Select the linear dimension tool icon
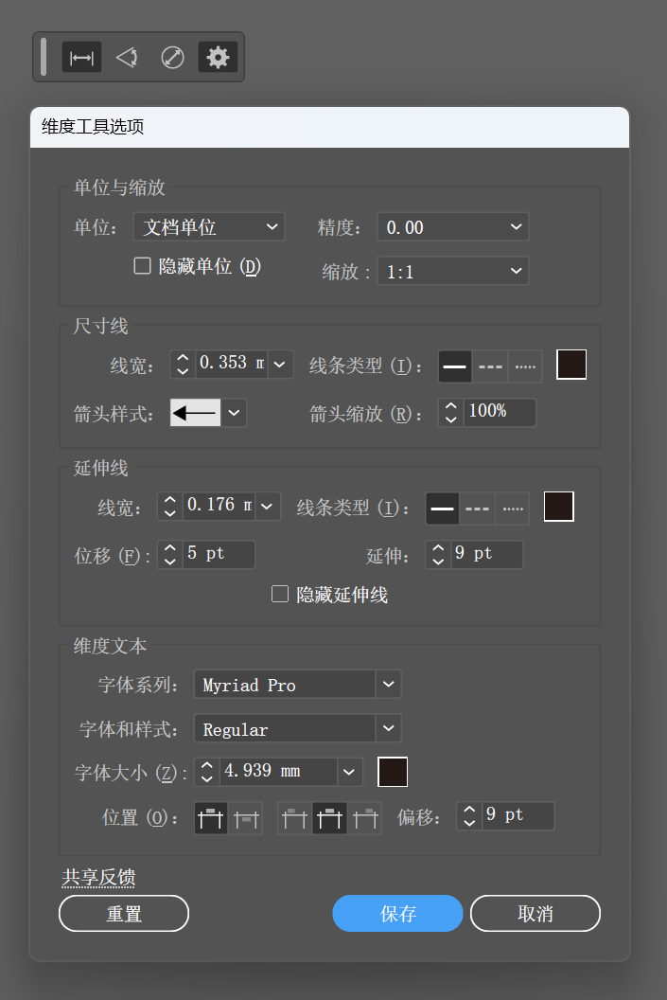Screen dimensions: 667x1000 point(81,58)
